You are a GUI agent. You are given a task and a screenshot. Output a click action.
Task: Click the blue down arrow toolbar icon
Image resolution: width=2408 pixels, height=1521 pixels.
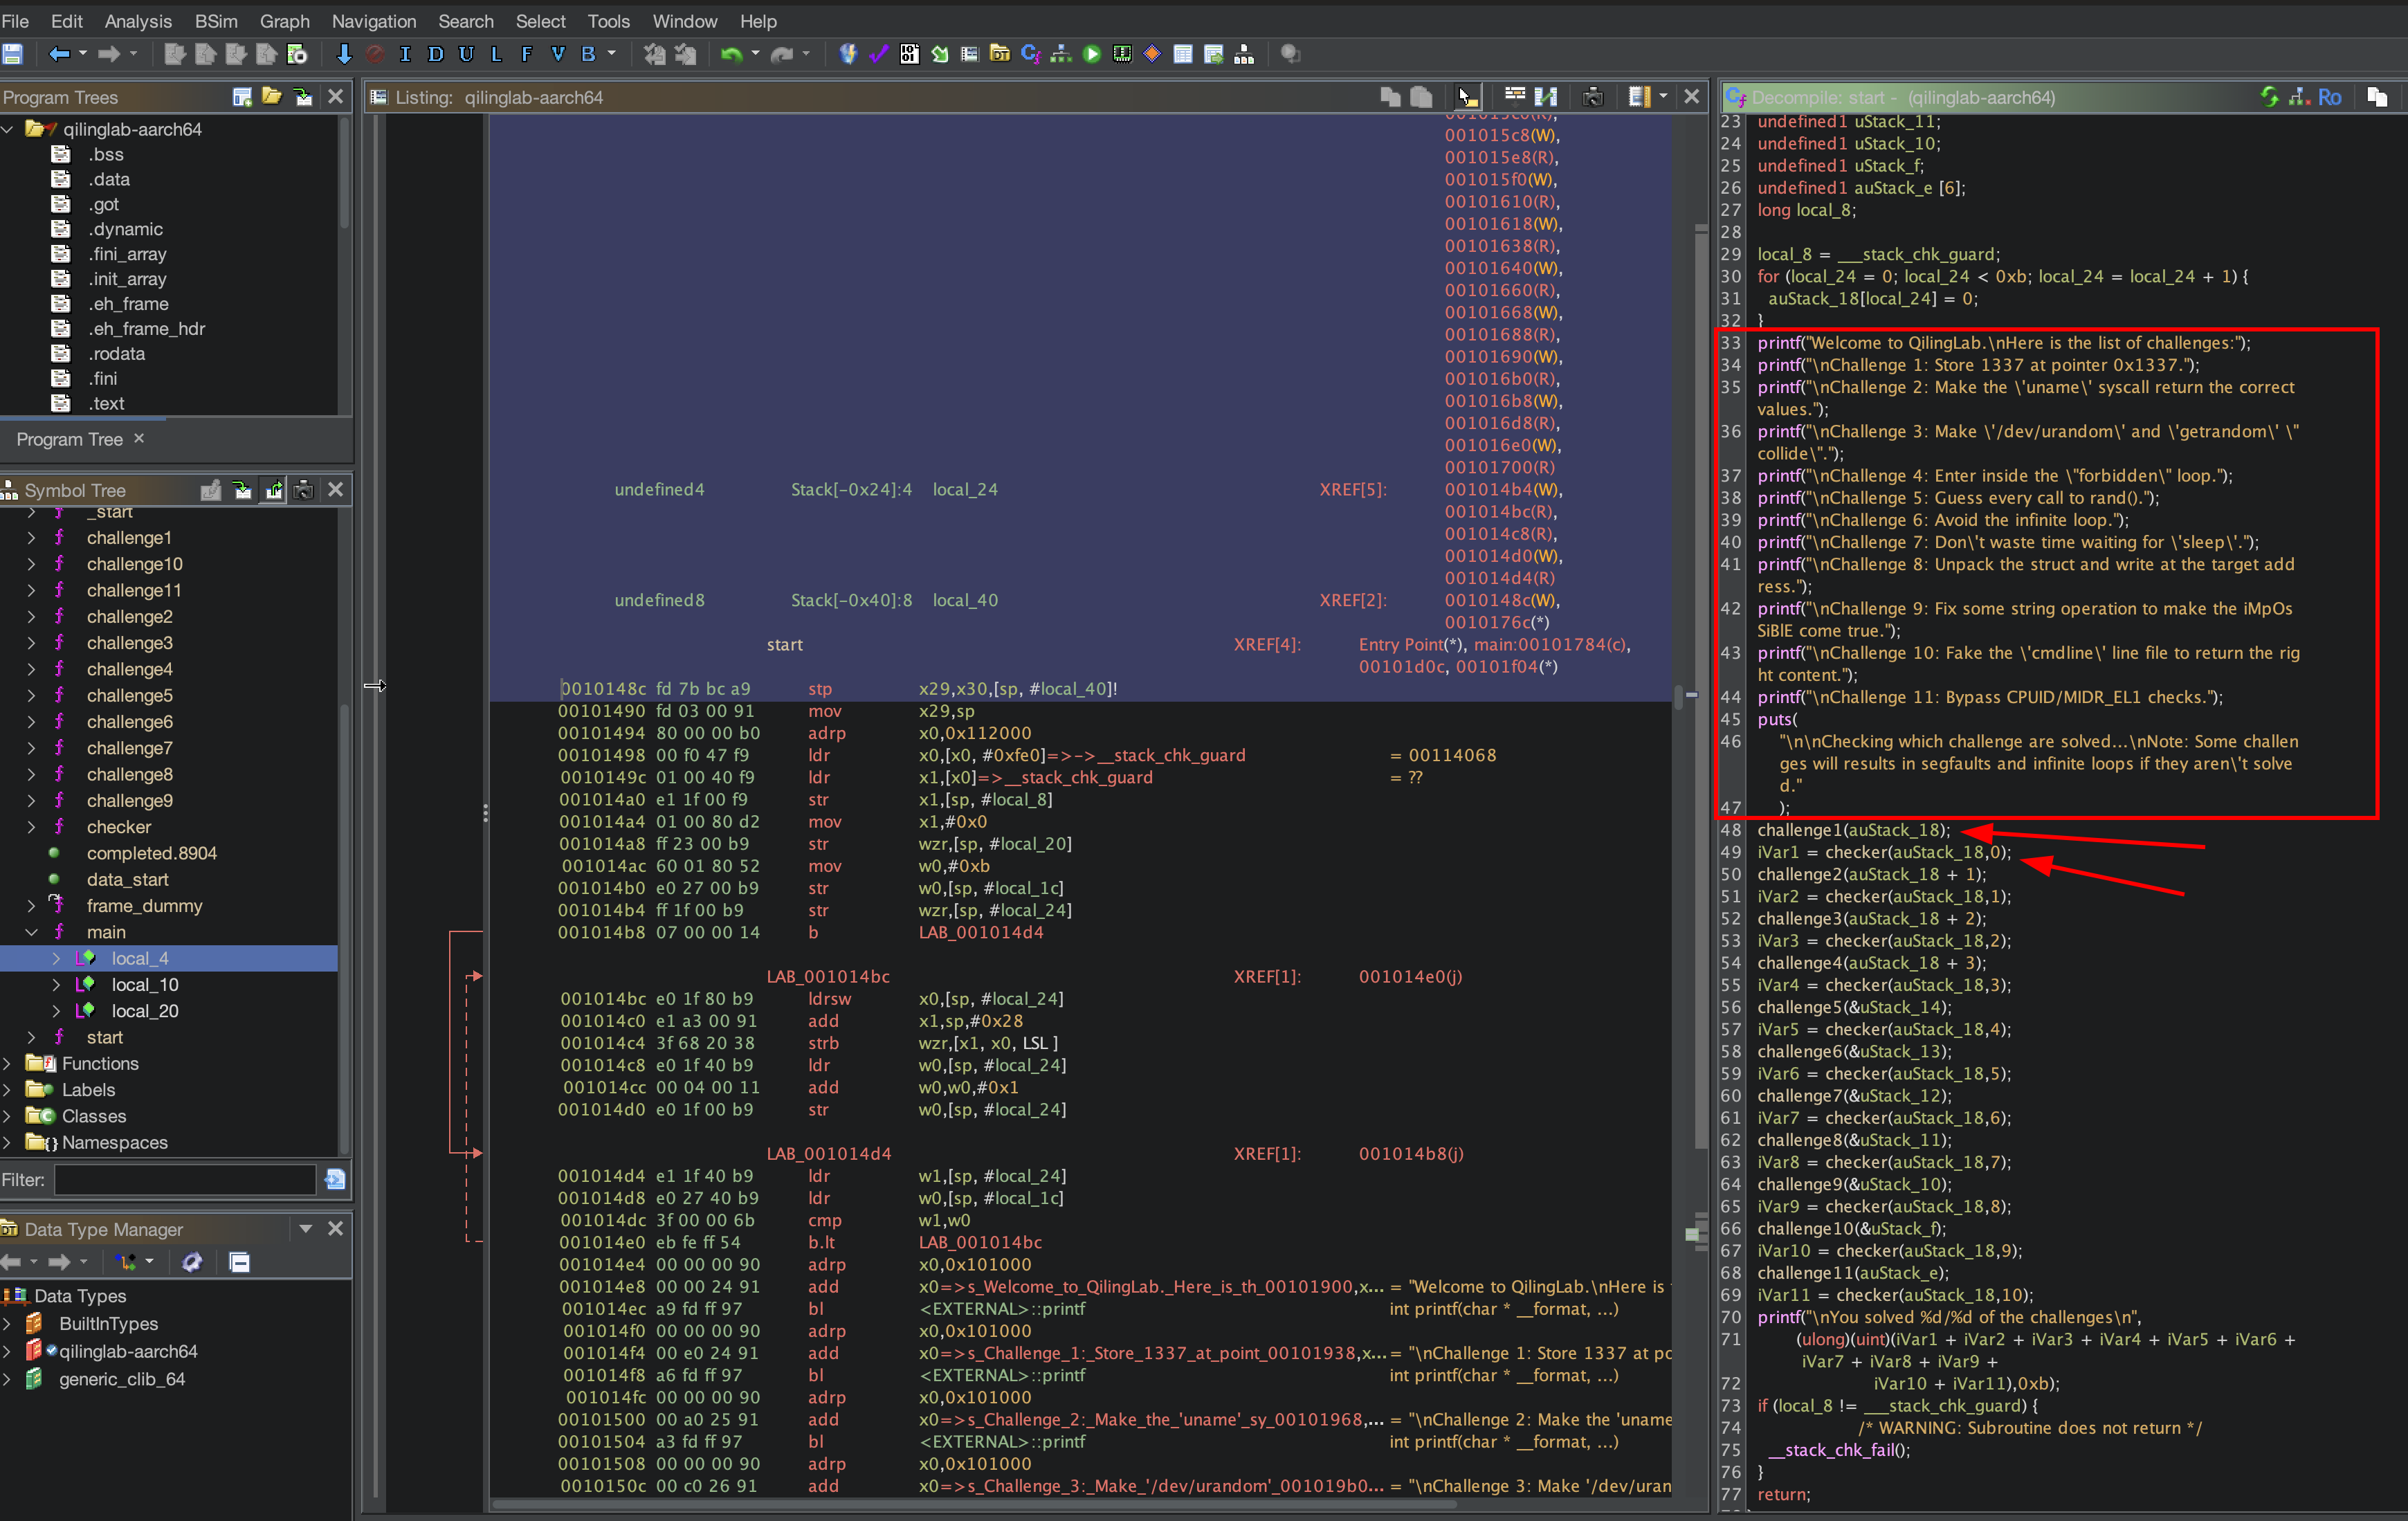click(x=344, y=54)
